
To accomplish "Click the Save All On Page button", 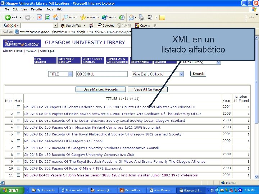I will coord(148,89).
